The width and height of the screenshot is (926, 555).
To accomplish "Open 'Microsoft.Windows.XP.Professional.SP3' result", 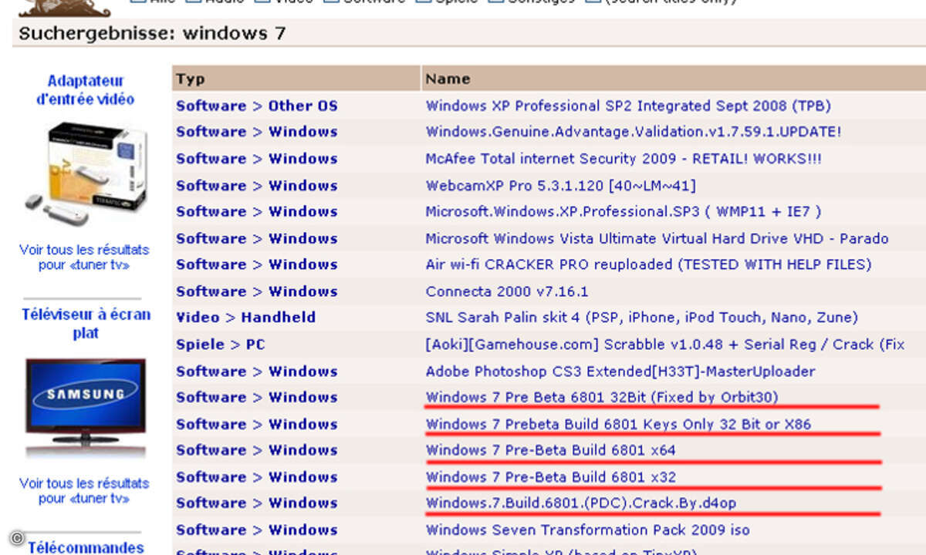I will click(x=624, y=211).
